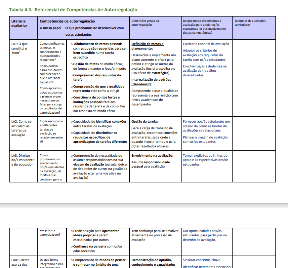The width and height of the screenshot is (288, 268).
Task: Click 'Confiança na parceria' bullet
Action: [97, 249]
